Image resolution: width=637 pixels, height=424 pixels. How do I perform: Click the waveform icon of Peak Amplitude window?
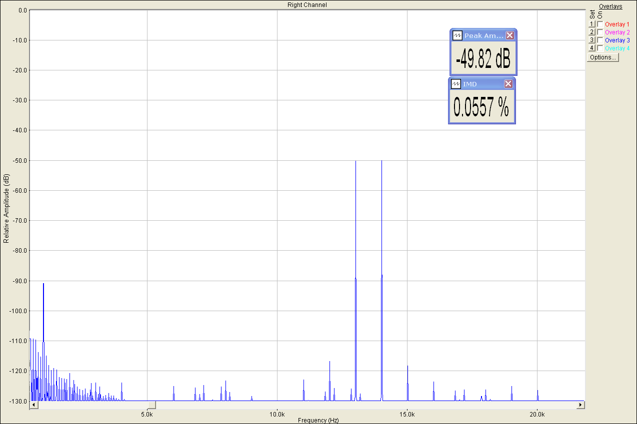pos(457,35)
